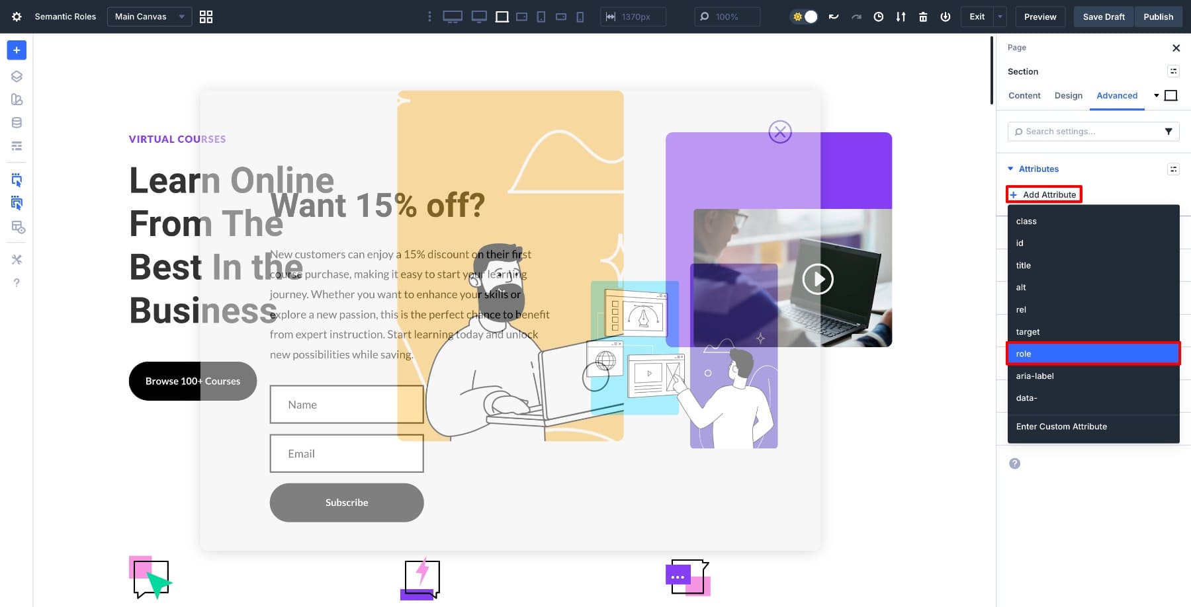Screen dimensions: 1191x607
Task: Click the blue add module plus button
Action: pos(17,50)
